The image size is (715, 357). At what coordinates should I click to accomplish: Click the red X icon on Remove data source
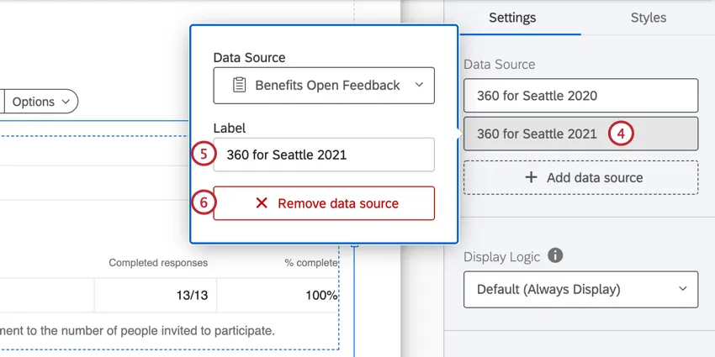coord(262,203)
